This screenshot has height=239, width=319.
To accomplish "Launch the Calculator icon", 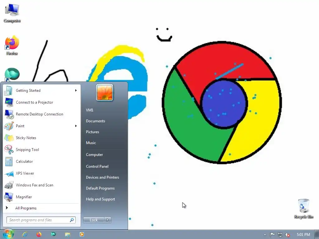I will (8, 162).
